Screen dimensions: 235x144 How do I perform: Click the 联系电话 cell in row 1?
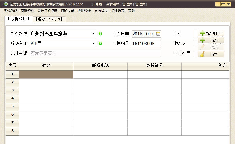click(100, 74)
